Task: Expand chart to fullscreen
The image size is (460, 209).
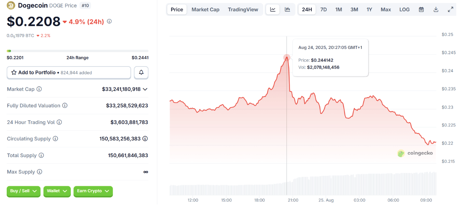Action: click(x=450, y=9)
